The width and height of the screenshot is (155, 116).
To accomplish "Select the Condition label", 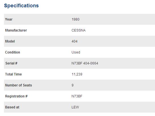I will 12,52.
